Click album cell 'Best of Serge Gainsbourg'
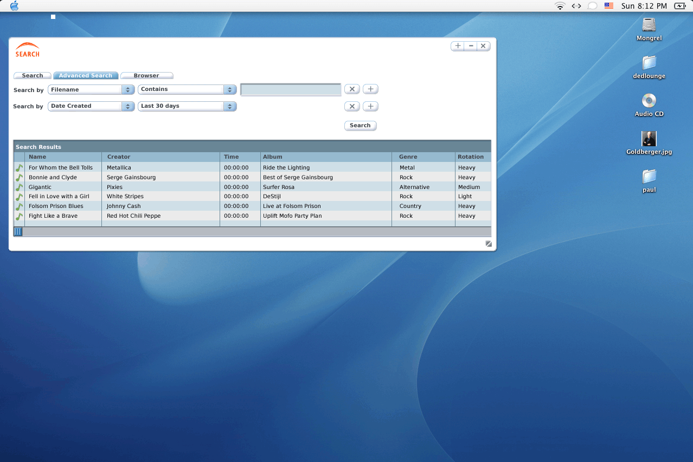Image resolution: width=693 pixels, height=462 pixels. [x=298, y=178]
